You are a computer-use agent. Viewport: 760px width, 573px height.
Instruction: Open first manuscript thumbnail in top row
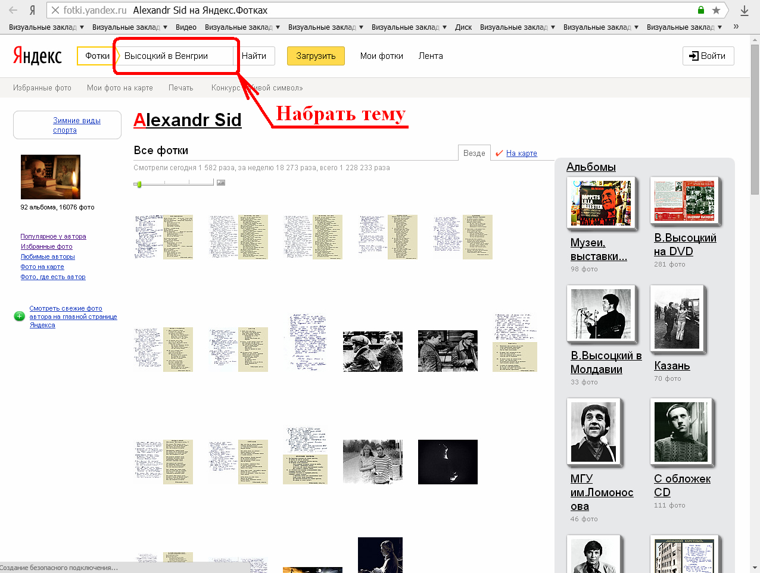163,237
